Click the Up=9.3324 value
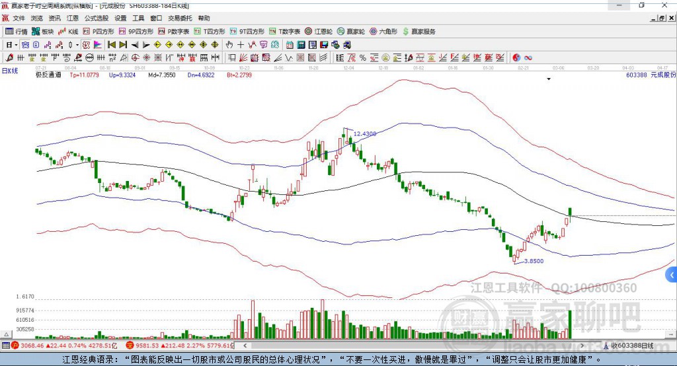Viewport: 677px width, 366px height. [122, 75]
